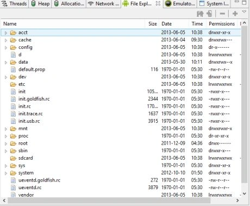Close the File Explorer tab
250x206 pixels.
[158, 3]
